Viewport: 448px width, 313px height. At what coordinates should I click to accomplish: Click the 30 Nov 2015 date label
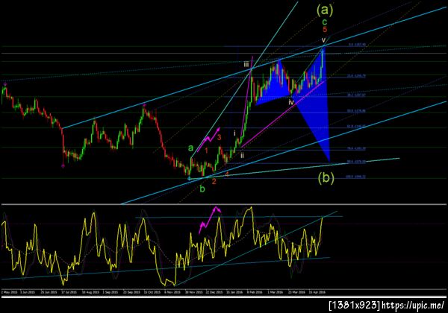[x=193, y=292]
